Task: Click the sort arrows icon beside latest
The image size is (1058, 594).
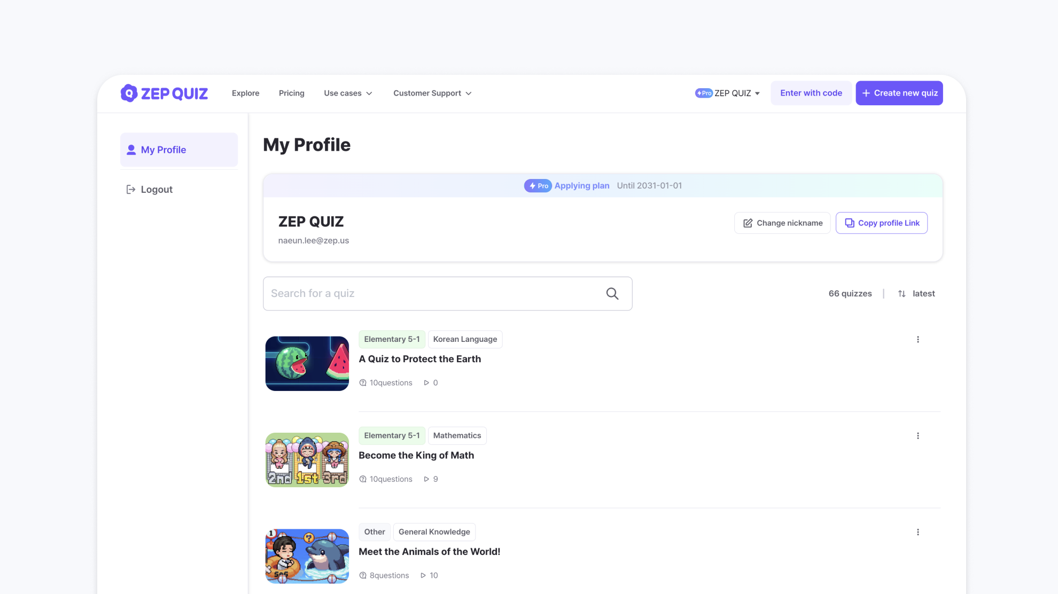Action: [902, 293]
